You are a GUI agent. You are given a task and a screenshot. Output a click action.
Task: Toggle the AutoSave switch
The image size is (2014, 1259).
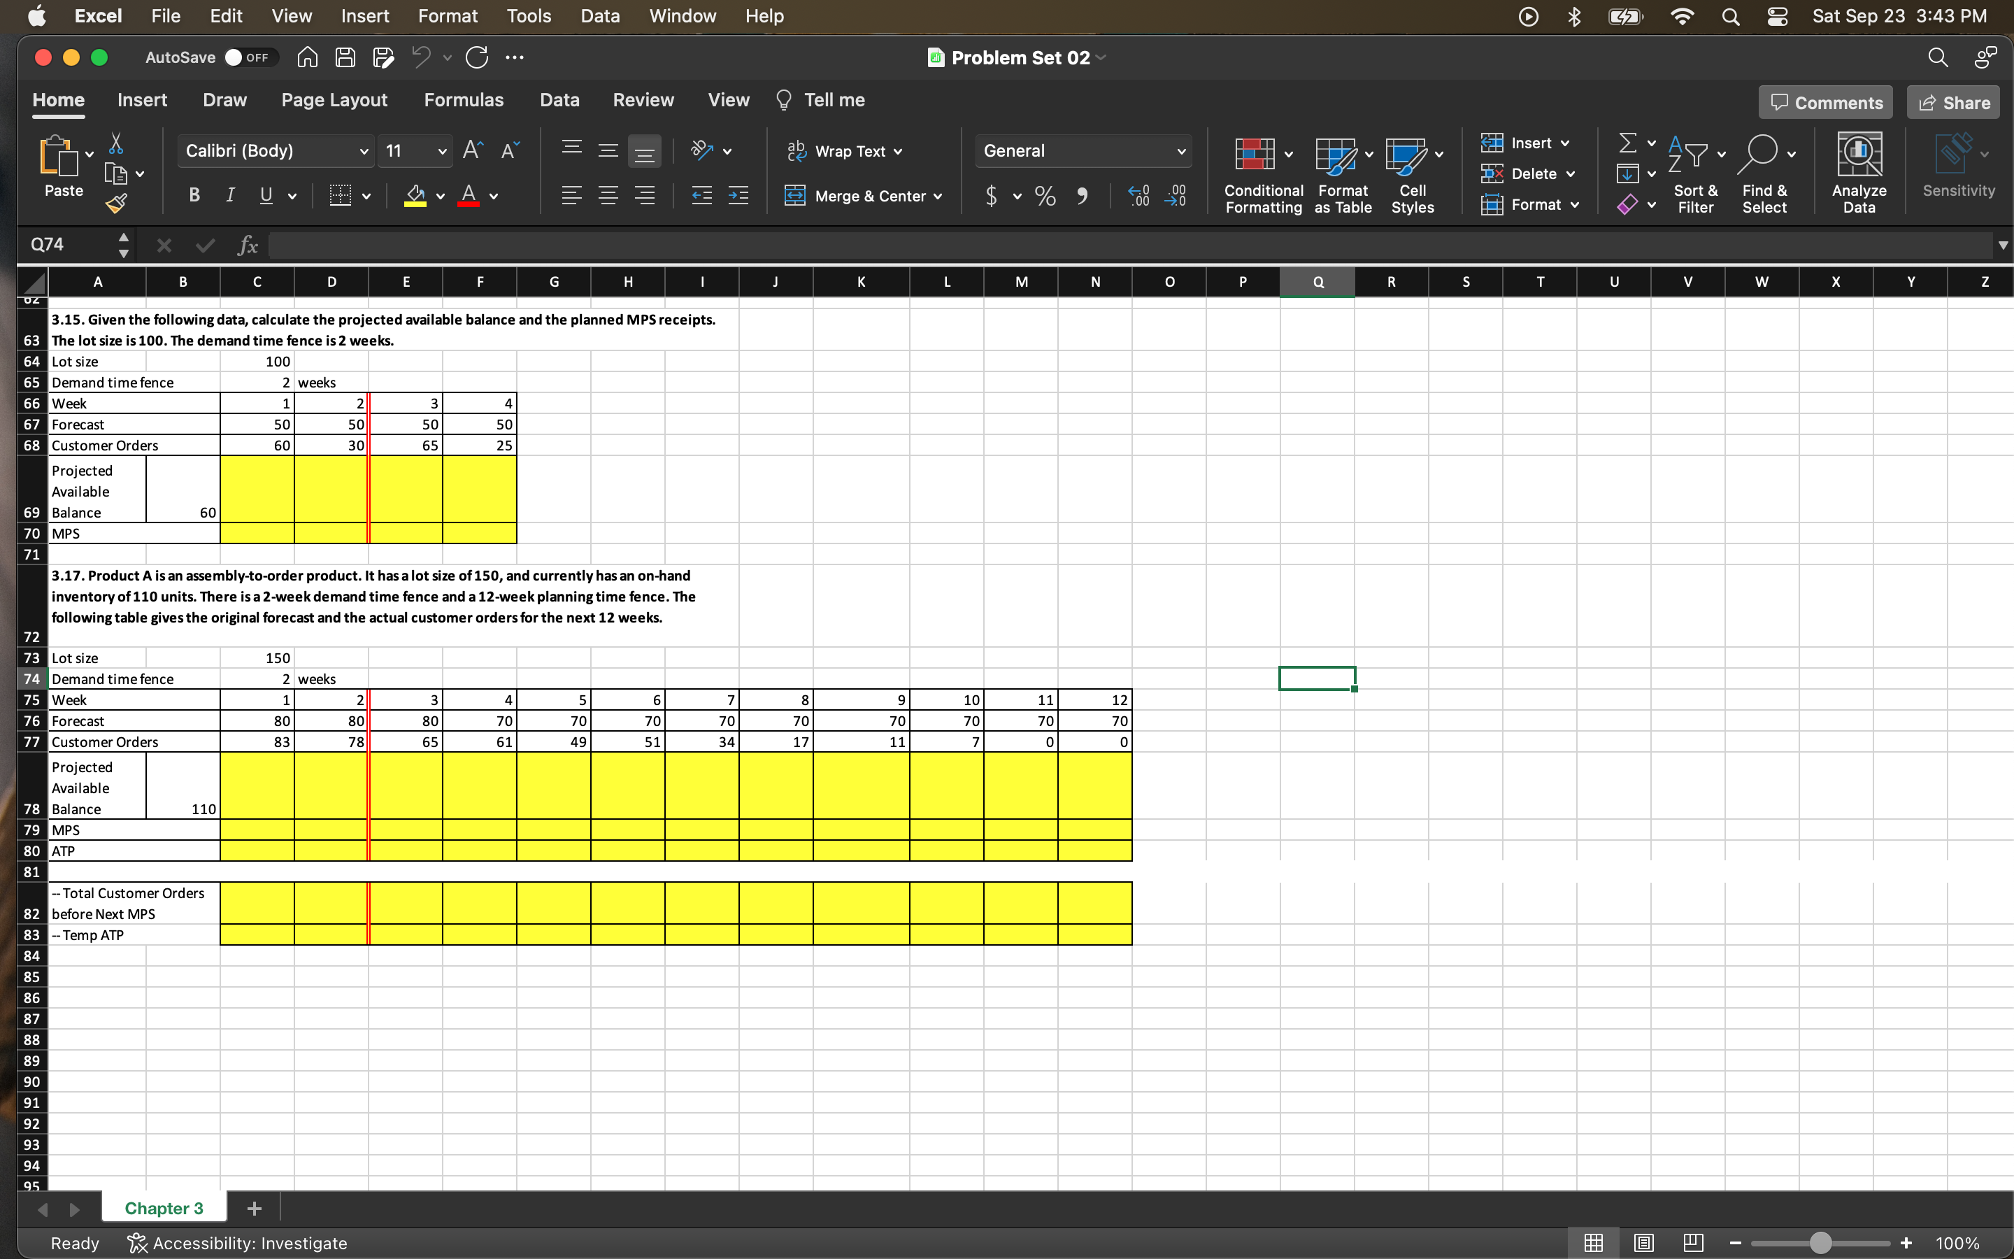[248, 57]
